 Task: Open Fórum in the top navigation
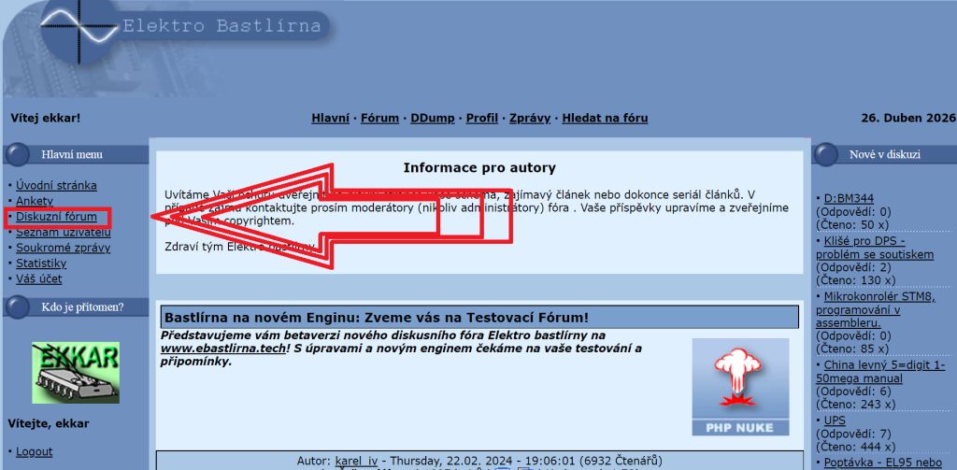point(379,118)
